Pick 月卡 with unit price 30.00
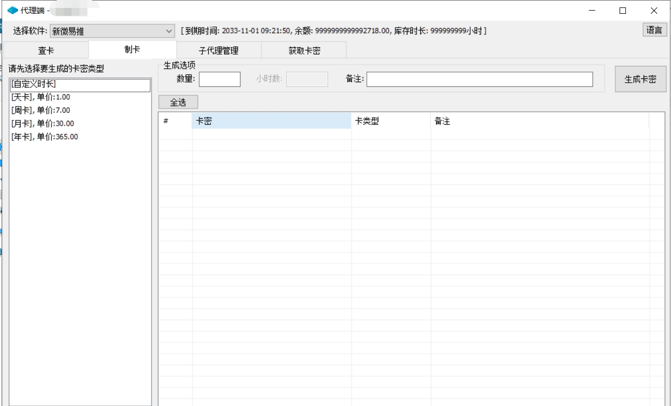Screen dimensions: 671x406 pos(42,123)
